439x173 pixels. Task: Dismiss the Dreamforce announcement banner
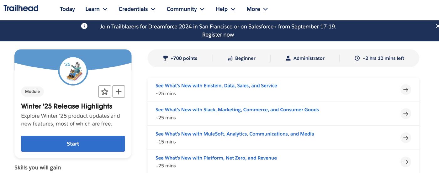pos(437,26)
